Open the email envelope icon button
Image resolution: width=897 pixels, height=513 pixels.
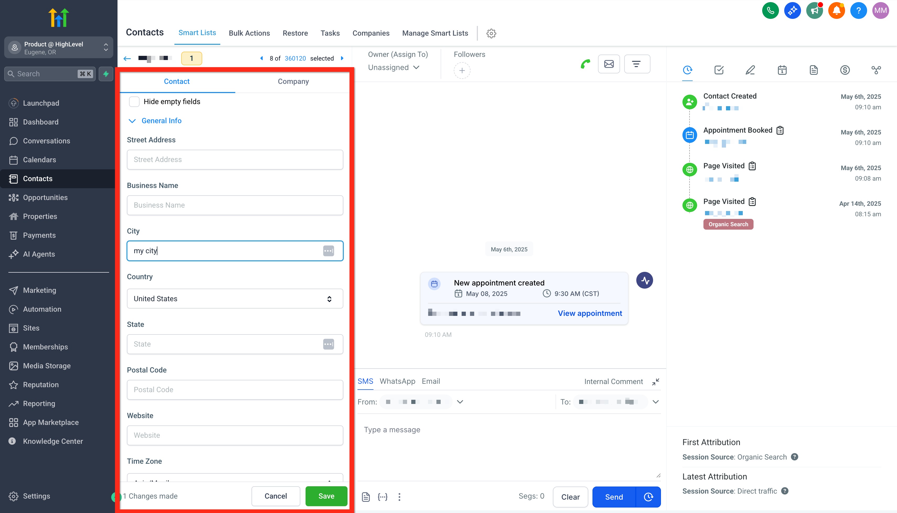609,64
